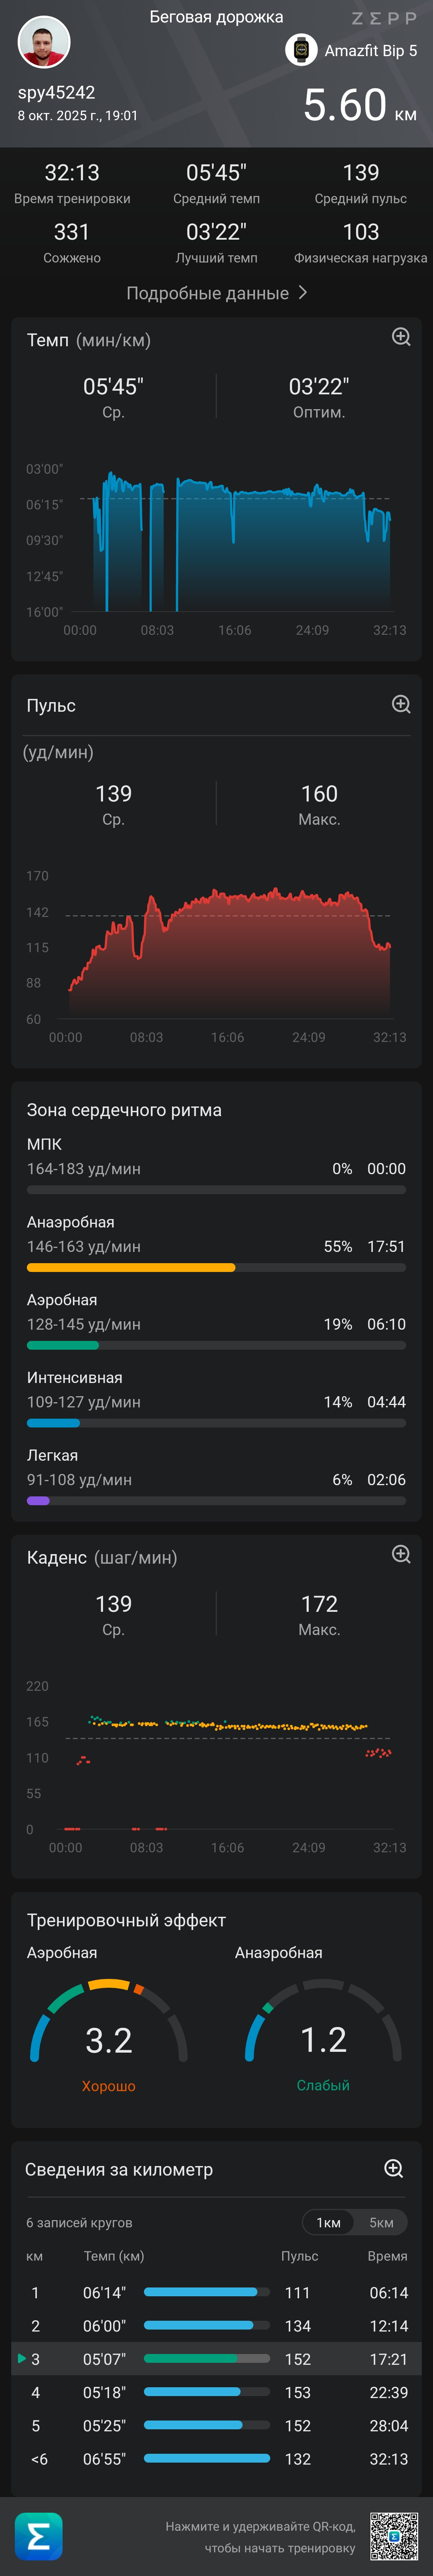Tap the Zepp logo icon at bottom
The height and width of the screenshot is (2576, 433).
pyautogui.click(x=39, y=2536)
